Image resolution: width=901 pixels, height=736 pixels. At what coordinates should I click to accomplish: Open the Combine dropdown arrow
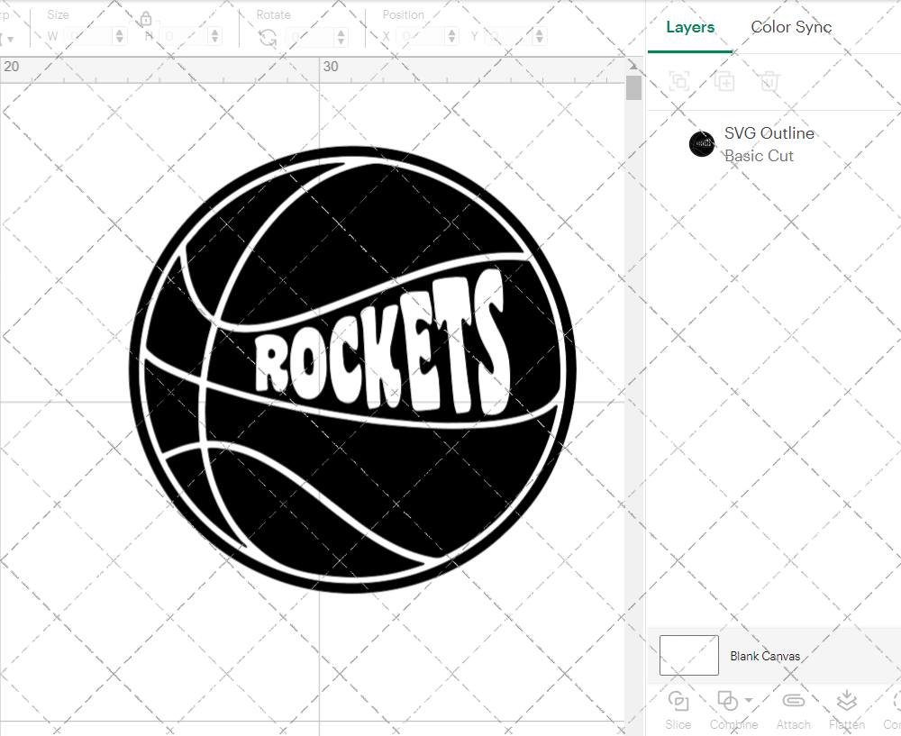tap(749, 701)
